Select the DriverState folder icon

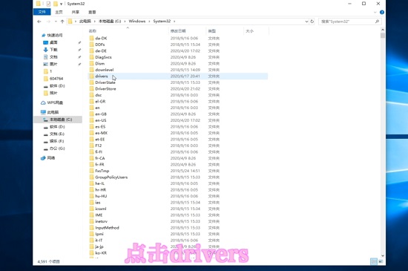(91, 82)
